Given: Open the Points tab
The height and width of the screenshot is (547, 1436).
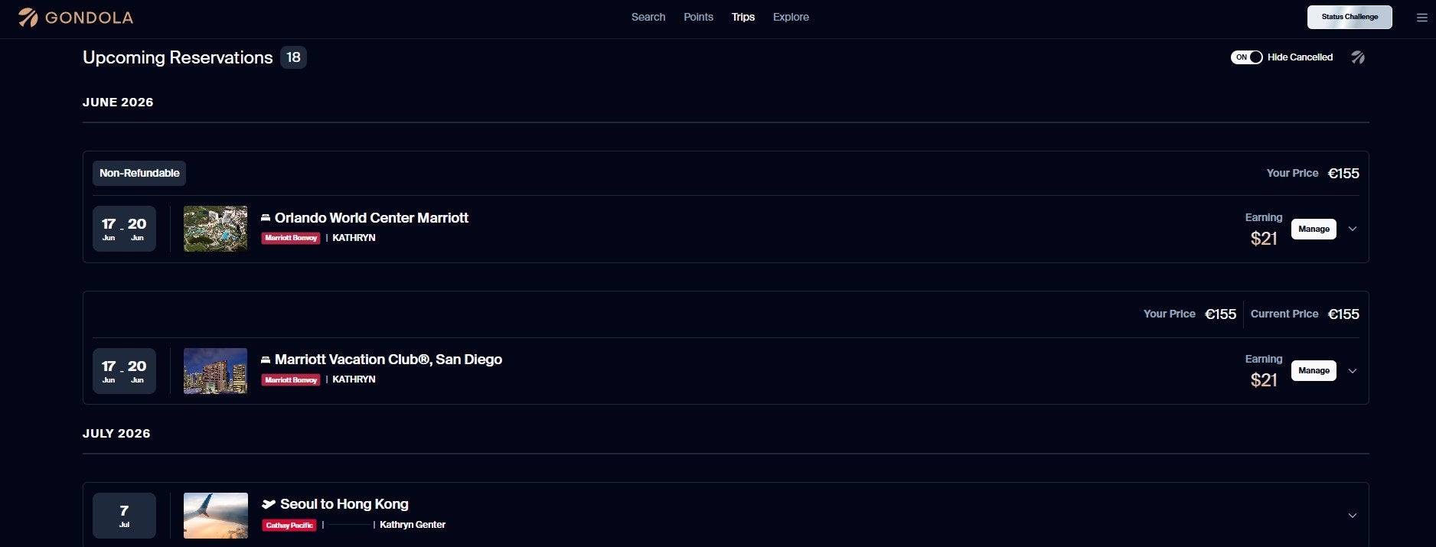Looking at the screenshot, I should coord(698,17).
